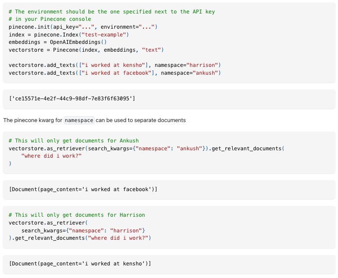Click the add_texts kensho line
338x278 pixels.
[x=115, y=65]
